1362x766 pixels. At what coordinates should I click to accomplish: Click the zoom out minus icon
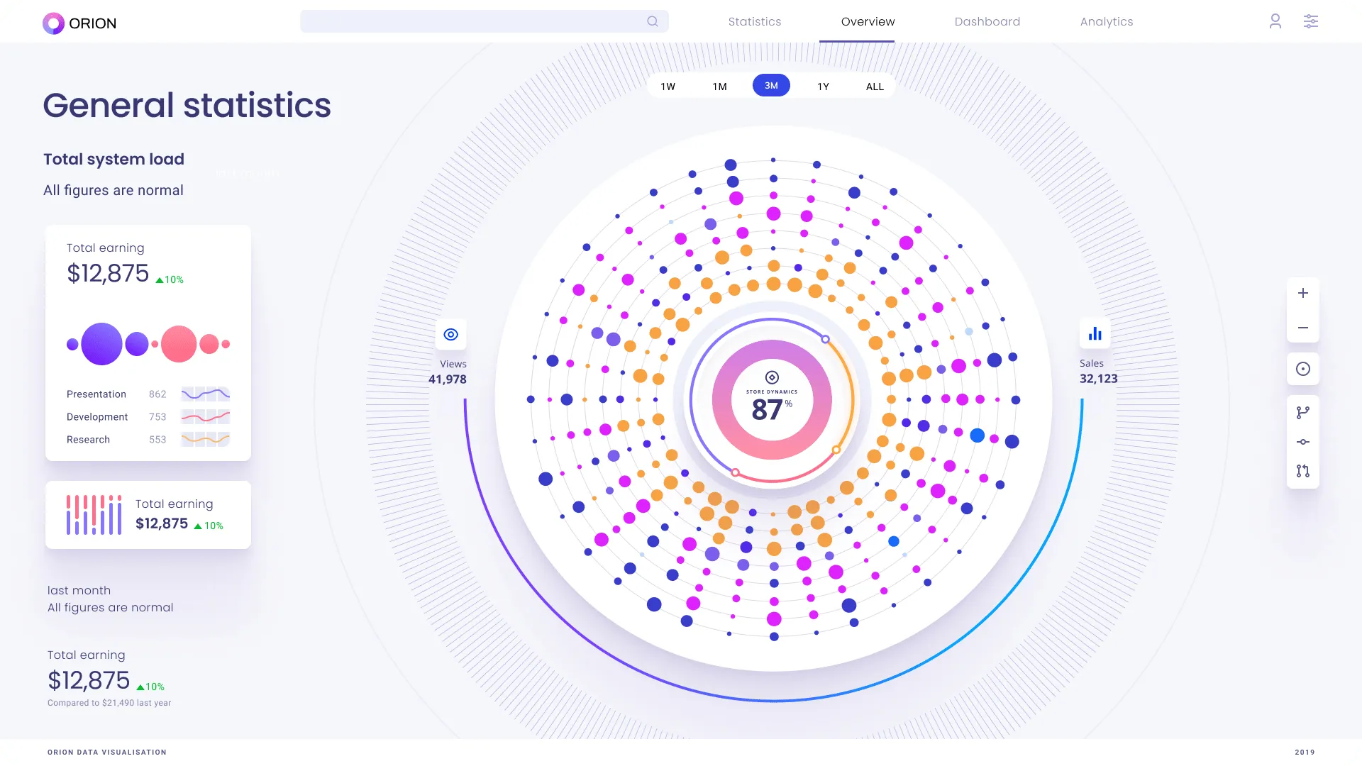click(1302, 328)
